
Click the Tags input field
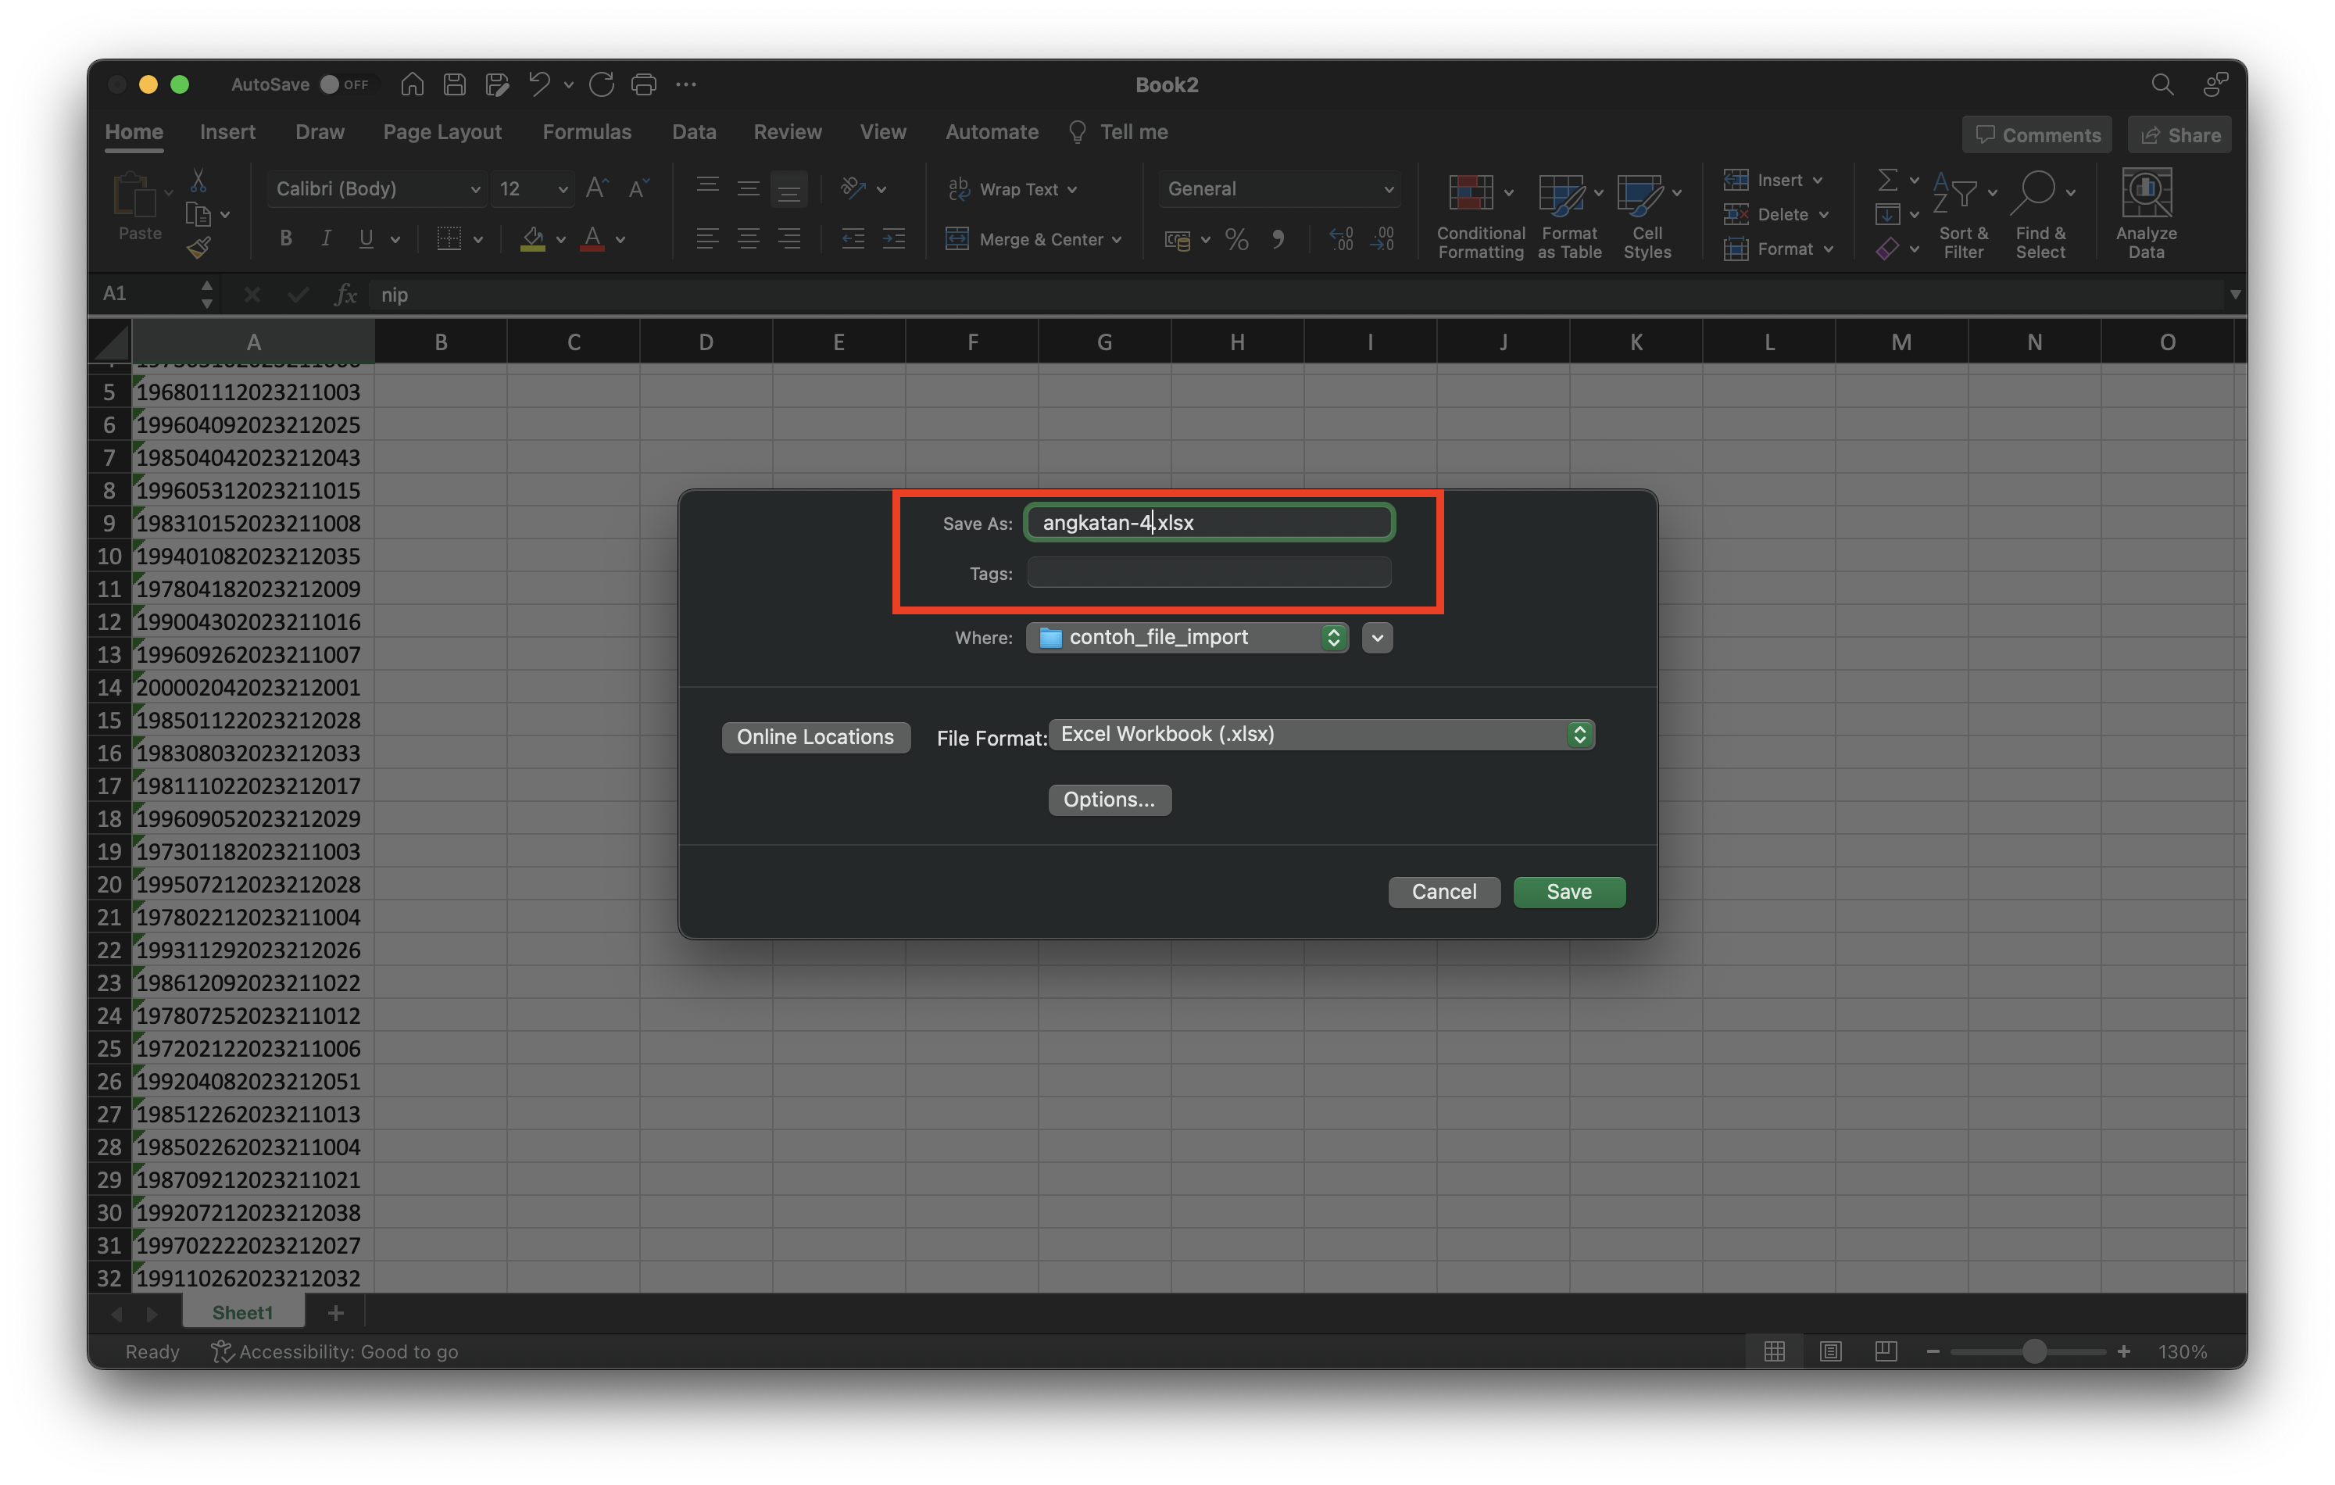(x=1209, y=573)
